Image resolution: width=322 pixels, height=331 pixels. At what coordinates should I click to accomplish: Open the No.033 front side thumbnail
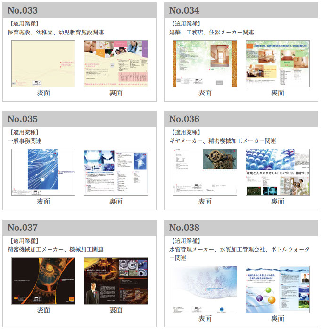43,64
